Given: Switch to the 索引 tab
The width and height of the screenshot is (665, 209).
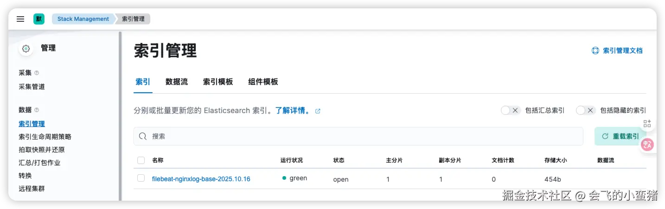Looking at the screenshot, I should coord(143,82).
